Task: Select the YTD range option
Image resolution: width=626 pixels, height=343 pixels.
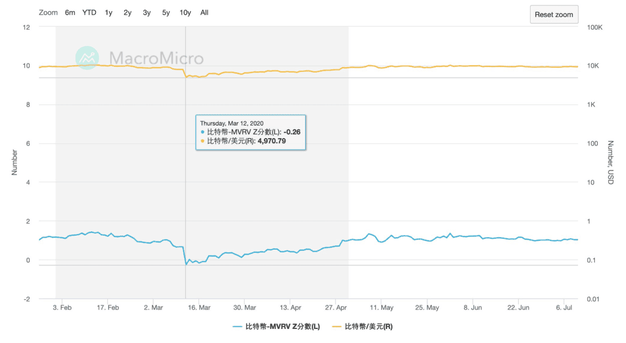Action: (89, 12)
